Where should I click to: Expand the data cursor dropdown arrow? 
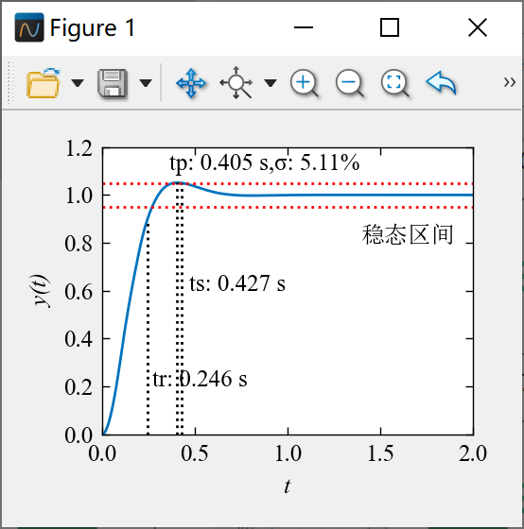tap(271, 83)
